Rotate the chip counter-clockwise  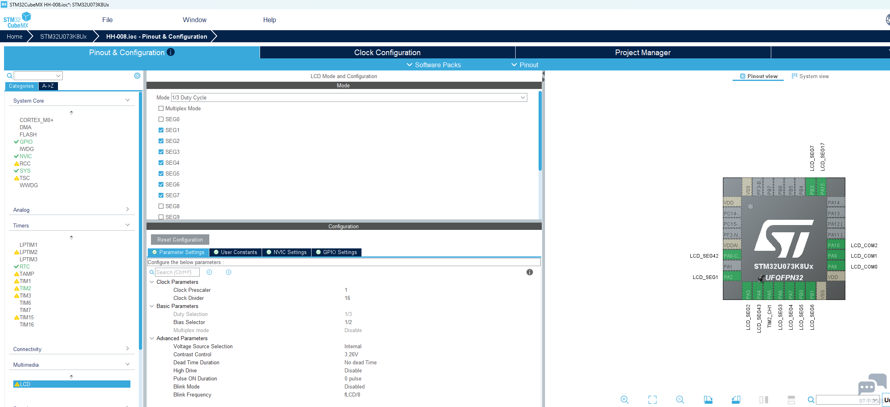point(736,399)
